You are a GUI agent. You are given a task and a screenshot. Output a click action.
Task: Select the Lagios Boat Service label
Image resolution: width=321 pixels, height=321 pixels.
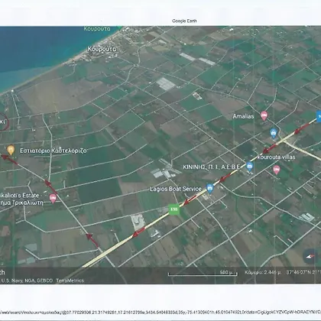(x=176, y=189)
